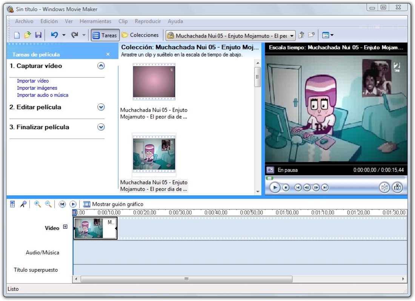Expand the Finalizar película section
Screen dimensions: 415x301
tap(101, 127)
